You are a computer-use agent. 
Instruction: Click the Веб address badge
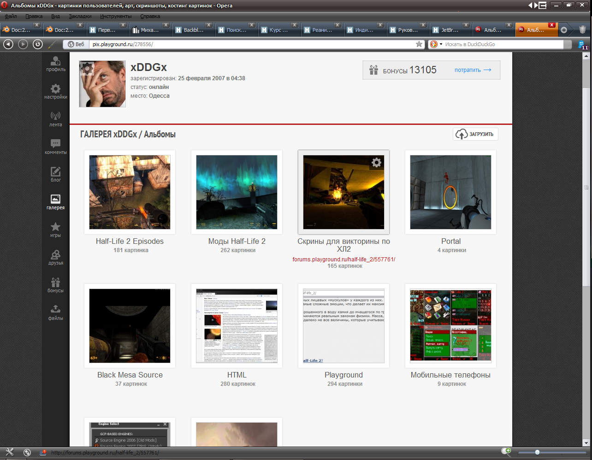[76, 44]
